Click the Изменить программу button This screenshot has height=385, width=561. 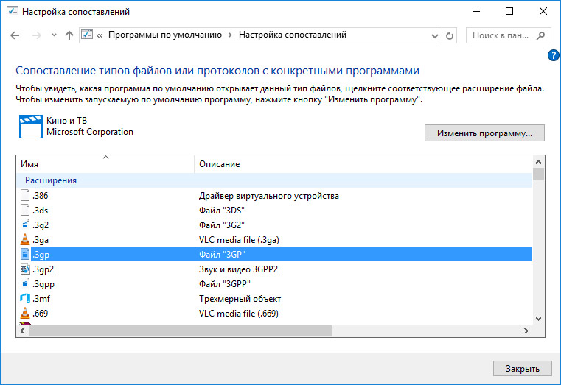(484, 133)
